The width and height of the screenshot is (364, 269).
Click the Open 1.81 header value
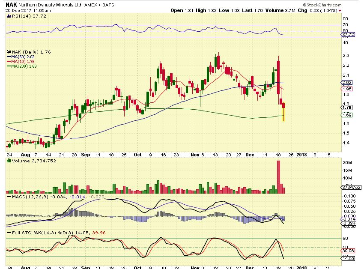pos(182,10)
